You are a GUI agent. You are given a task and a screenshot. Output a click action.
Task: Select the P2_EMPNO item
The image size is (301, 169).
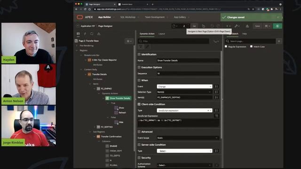point(106,89)
